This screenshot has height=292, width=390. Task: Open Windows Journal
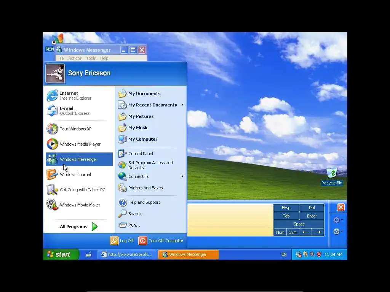pyautogui.click(x=79, y=175)
